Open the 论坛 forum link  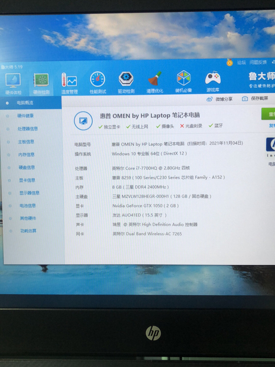[241, 63]
